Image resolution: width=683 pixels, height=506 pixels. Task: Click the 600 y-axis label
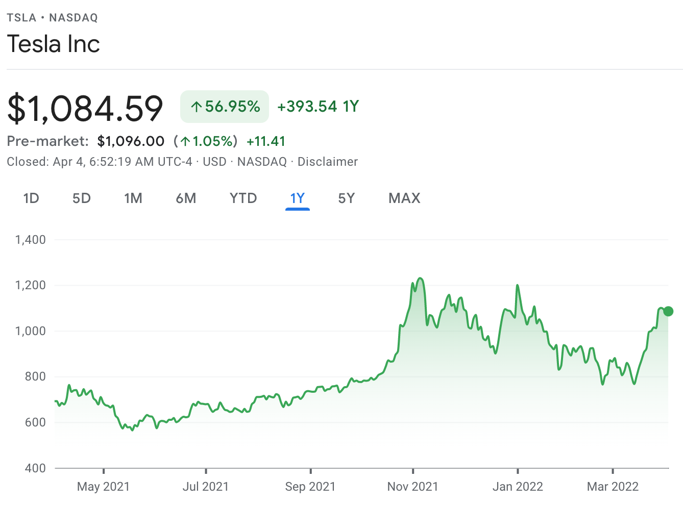(x=35, y=422)
